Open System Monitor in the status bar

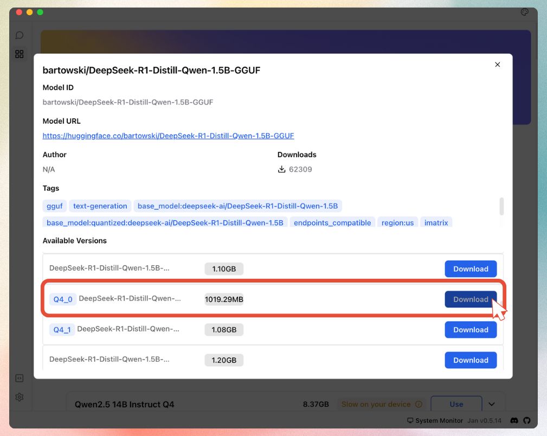point(435,420)
